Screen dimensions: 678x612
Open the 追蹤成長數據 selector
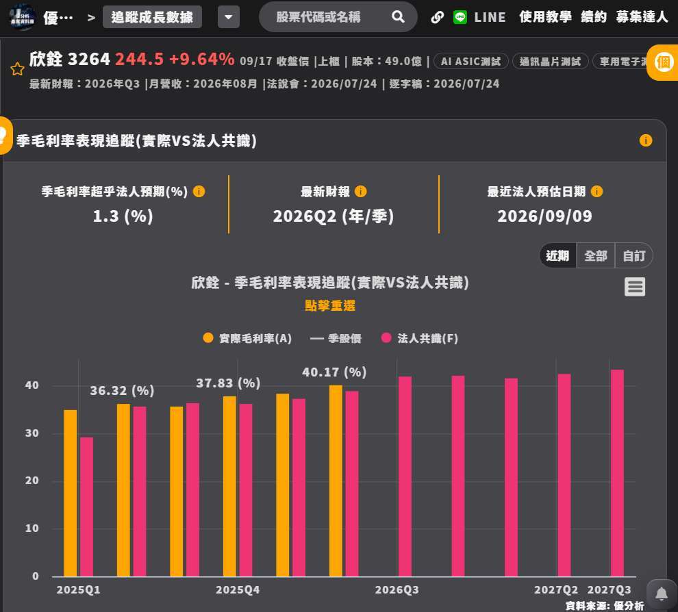tap(152, 17)
